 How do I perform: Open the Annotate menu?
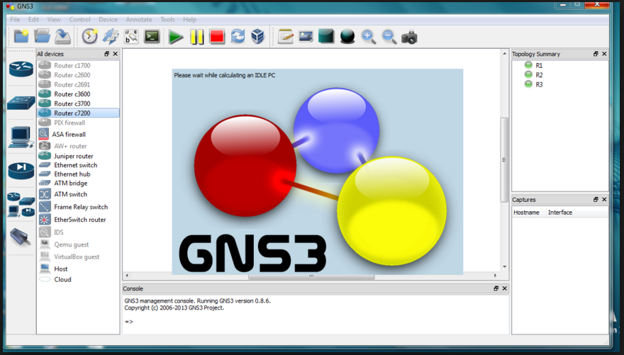(139, 19)
